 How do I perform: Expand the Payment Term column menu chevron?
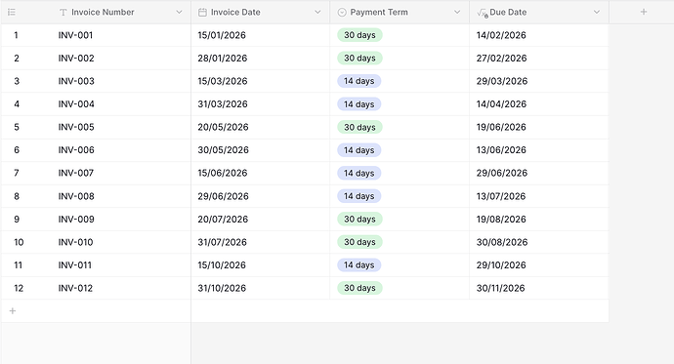pos(457,12)
